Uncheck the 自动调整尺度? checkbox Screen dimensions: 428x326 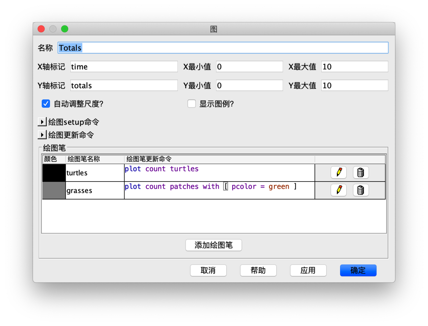[46, 104]
